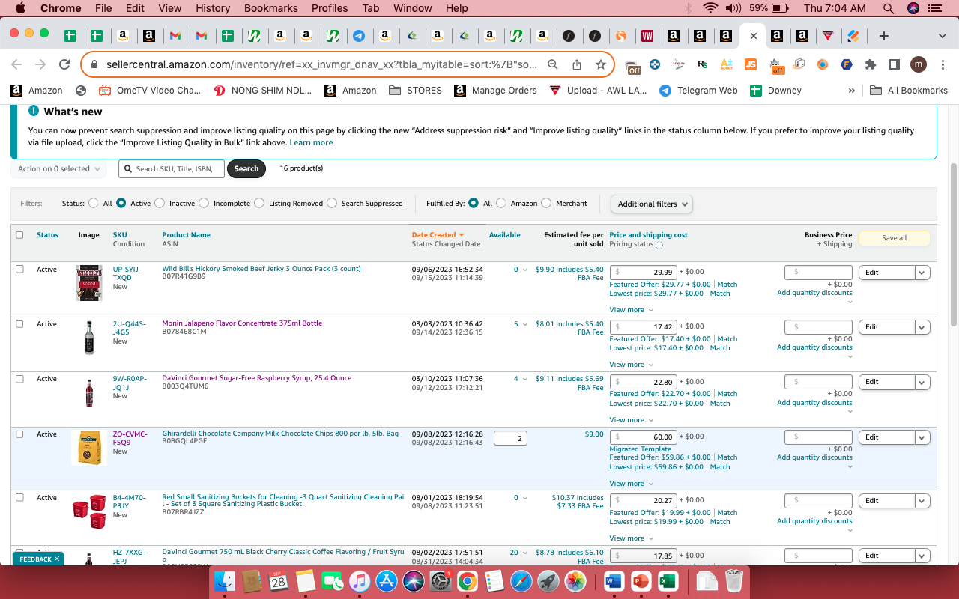Open Wild Bill's Hickory Smoked Beef Jerky link

tap(261, 269)
